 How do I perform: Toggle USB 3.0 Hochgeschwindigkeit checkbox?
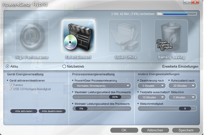click(x=11, y=89)
